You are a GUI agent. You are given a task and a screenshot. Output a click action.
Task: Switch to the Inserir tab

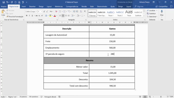click(24, 7)
